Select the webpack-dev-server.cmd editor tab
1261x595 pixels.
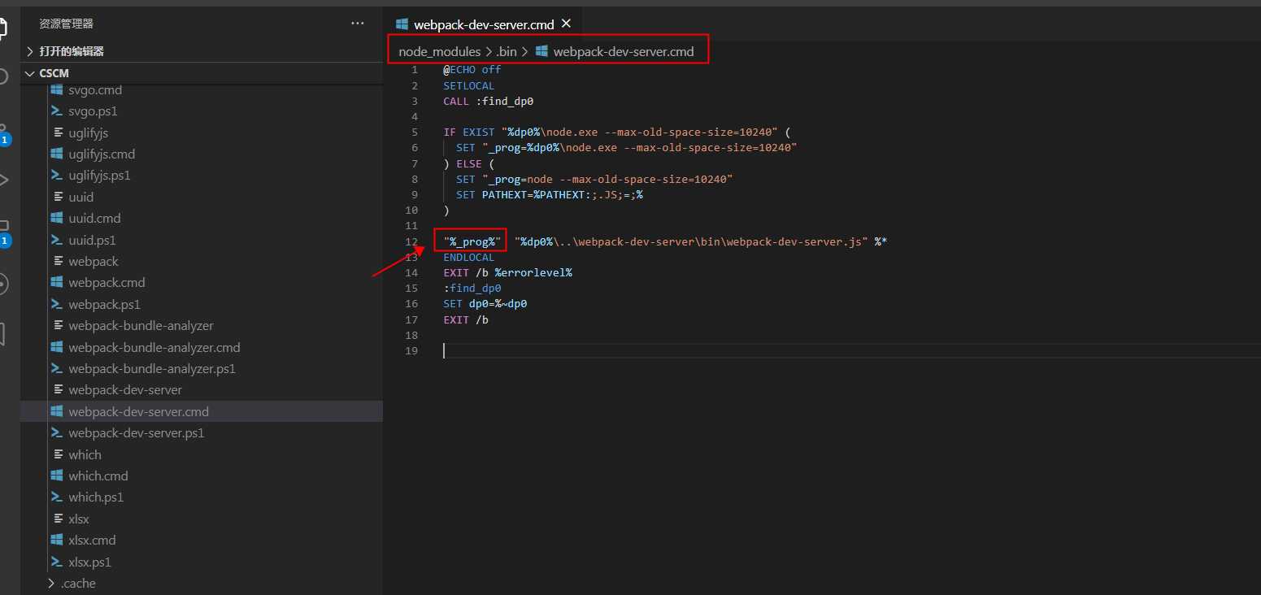[484, 24]
